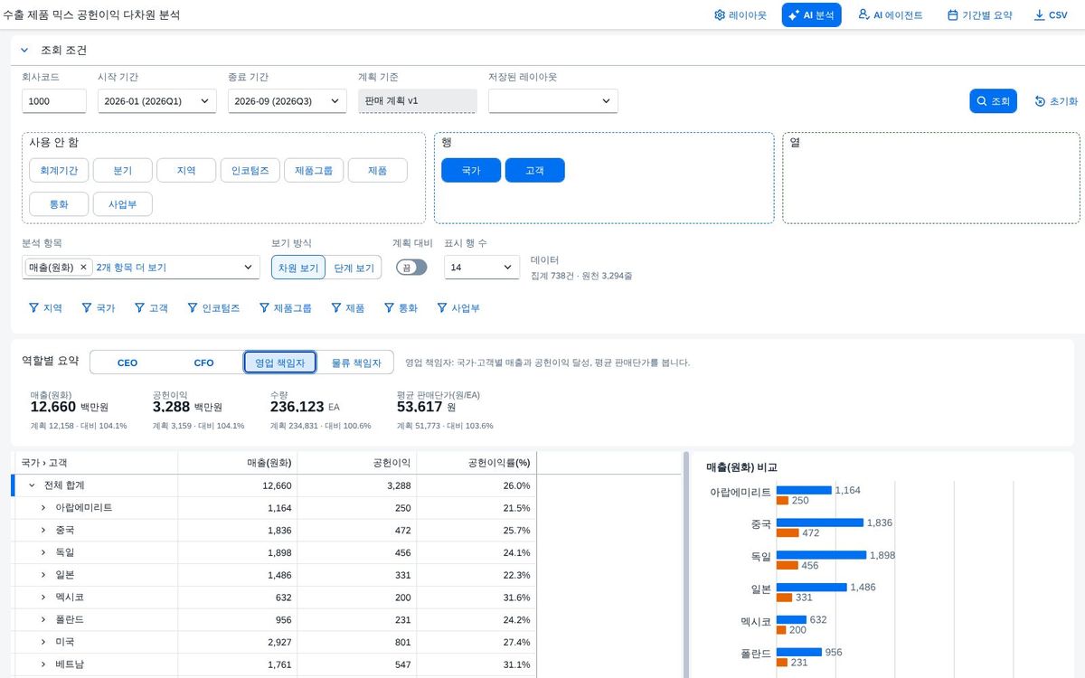Expand the 미국 row

(x=43, y=642)
